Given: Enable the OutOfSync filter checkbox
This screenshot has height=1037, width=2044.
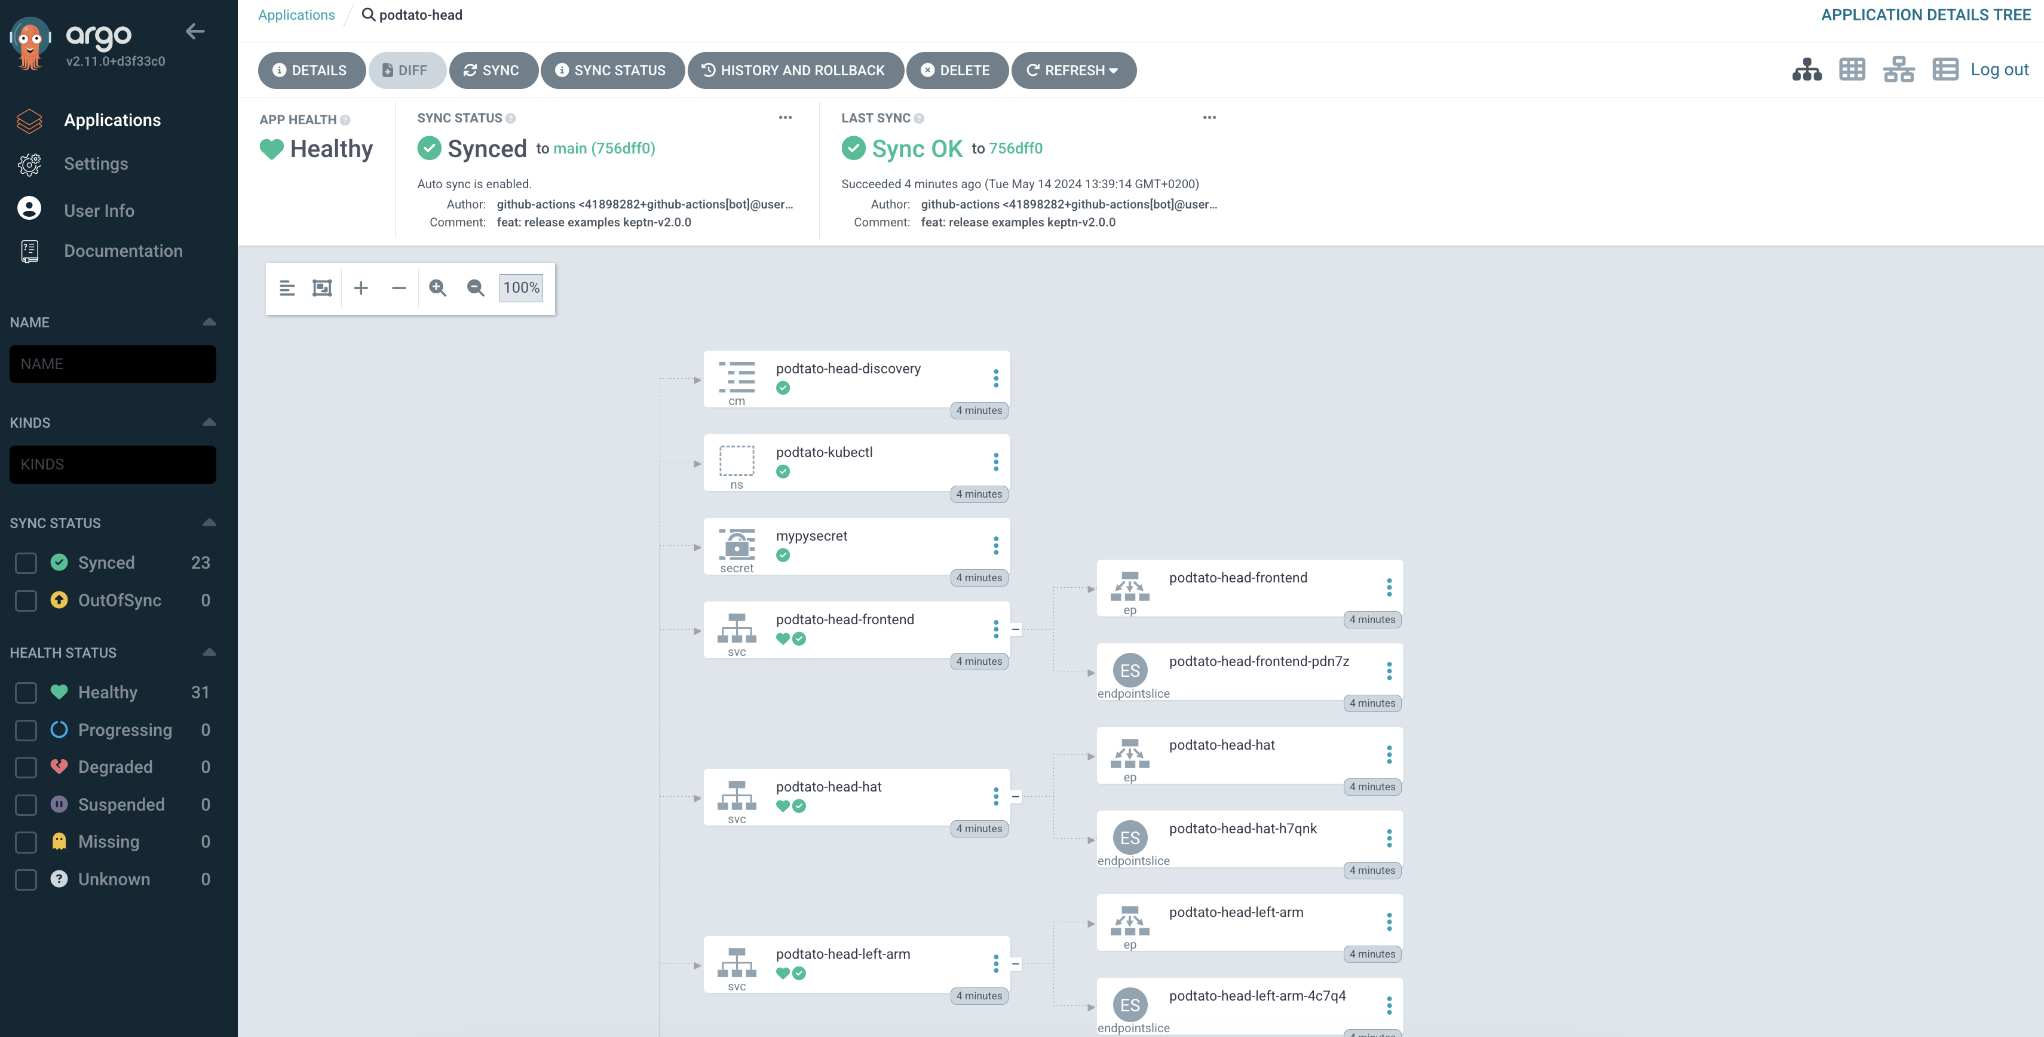Looking at the screenshot, I should 26,600.
